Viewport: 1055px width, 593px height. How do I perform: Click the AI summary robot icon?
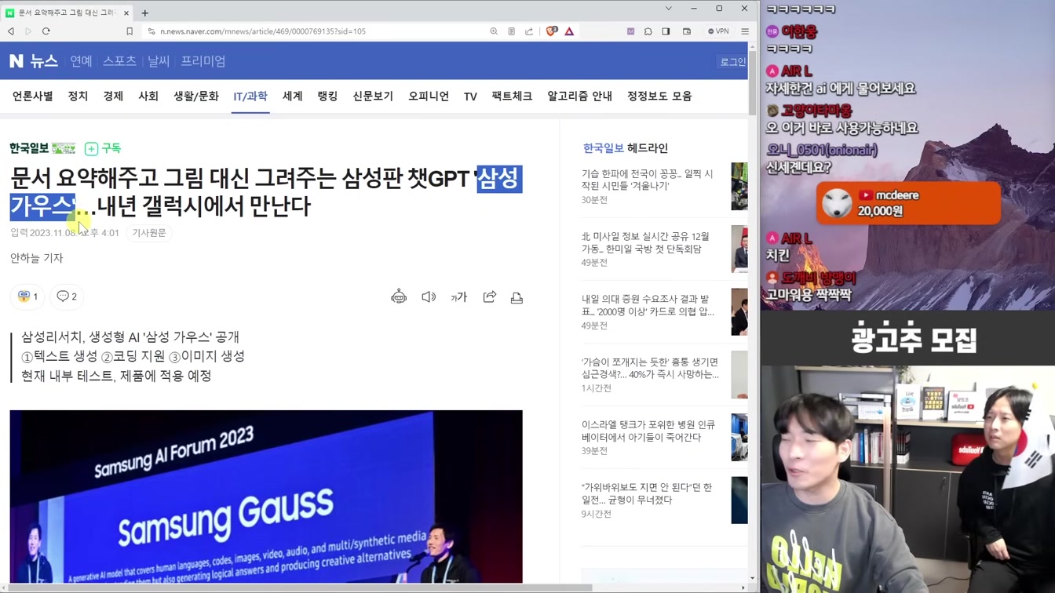(x=399, y=297)
